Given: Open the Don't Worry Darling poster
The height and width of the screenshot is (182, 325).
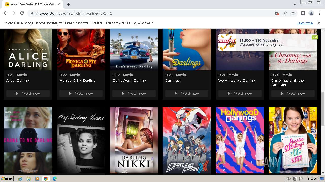Looking at the screenshot, I should point(134,49).
